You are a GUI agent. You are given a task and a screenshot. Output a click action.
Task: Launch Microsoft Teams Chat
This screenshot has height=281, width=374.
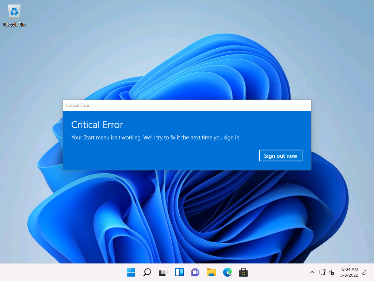[x=195, y=272]
